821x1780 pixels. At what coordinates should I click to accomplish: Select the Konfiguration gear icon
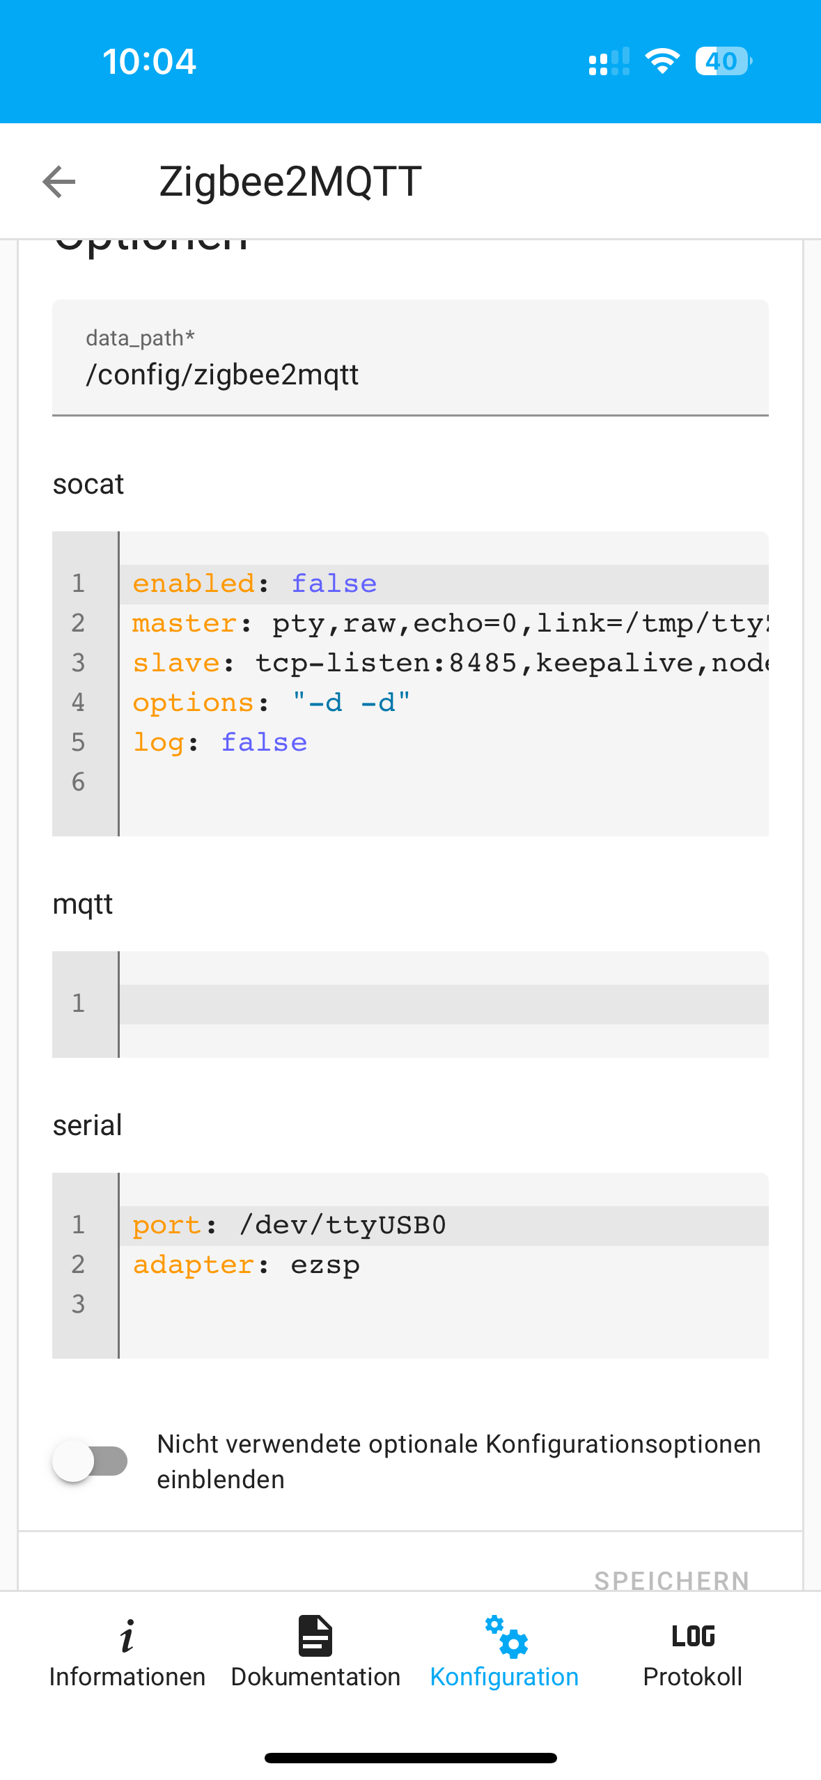click(x=506, y=1637)
